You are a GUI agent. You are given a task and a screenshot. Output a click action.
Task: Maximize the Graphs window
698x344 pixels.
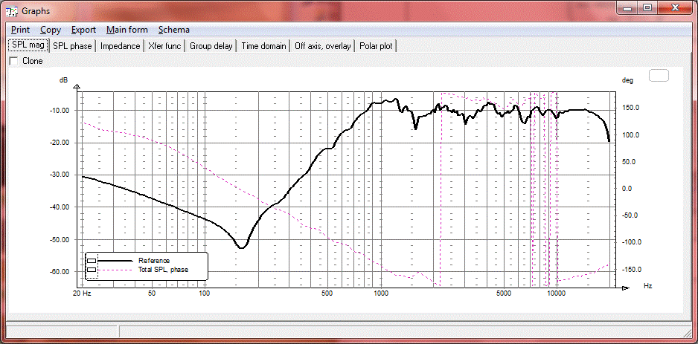pos(647,7)
